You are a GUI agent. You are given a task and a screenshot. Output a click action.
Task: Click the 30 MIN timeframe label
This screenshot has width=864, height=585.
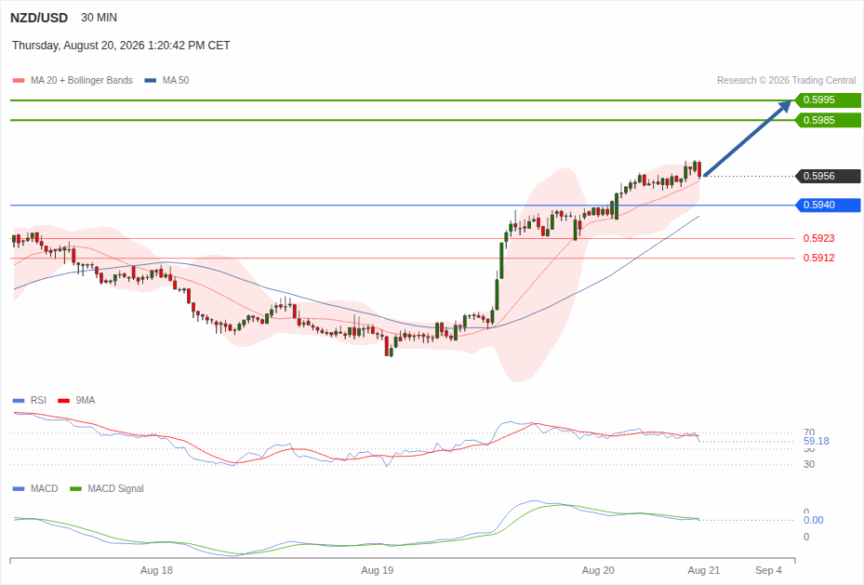point(100,18)
